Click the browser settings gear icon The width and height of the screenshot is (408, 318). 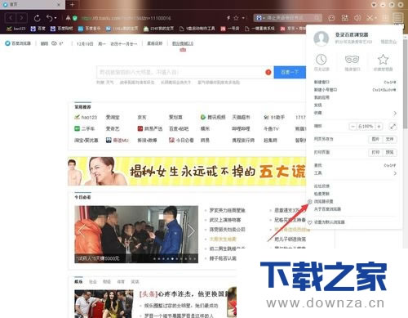coord(310,202)
